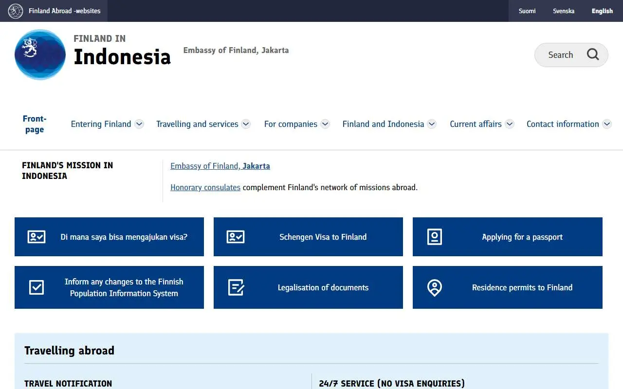
Task: Expand the Travelling and services chevron
Action: (x=246, y=124)
